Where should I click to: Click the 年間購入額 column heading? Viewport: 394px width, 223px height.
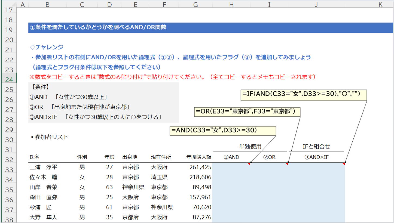199,157
